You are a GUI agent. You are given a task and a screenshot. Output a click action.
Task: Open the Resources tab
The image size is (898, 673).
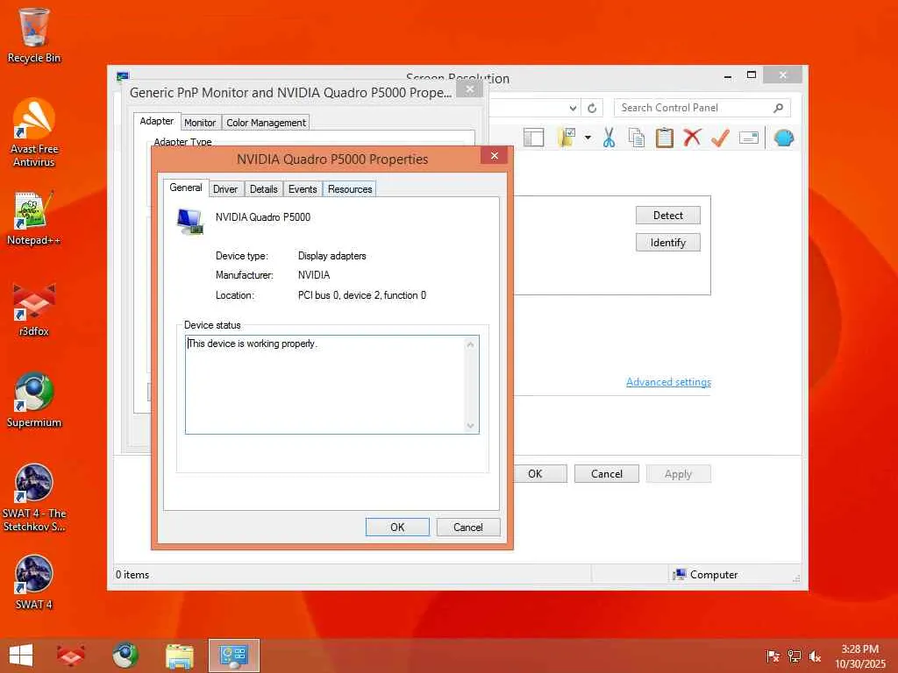coord(350,189)
